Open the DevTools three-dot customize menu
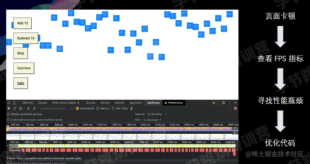The width and height of the screenshot is (310, 164). tap(229, 103)
